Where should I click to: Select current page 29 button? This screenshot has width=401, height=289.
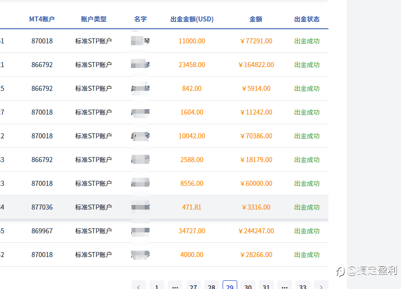(x=230, y=286)
